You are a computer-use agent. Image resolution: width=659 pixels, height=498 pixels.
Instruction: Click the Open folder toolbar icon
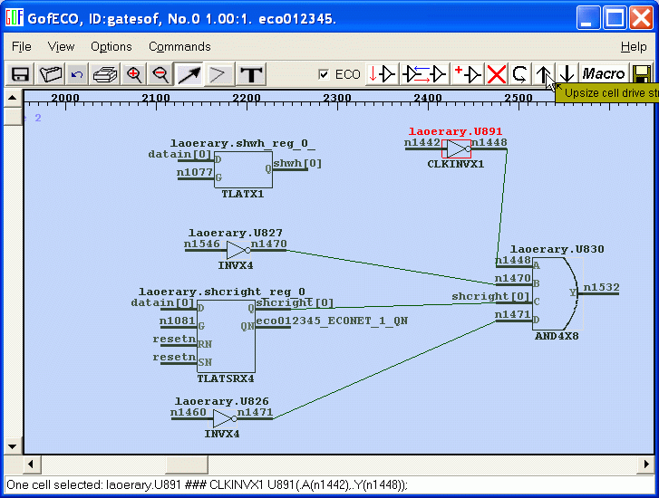point(51,74)
